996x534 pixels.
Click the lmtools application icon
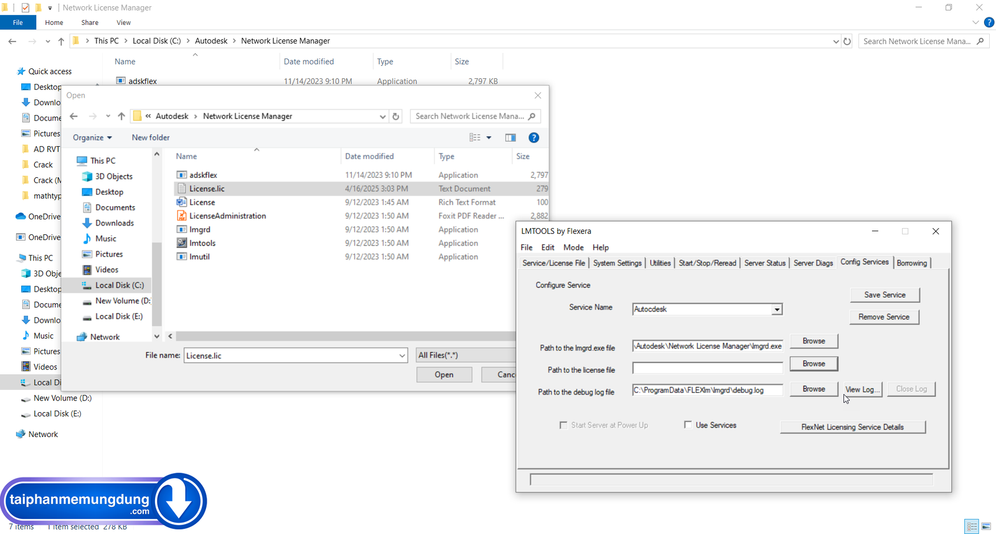click(182, 243)
